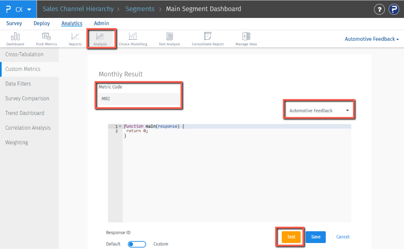Screen dimensions: 404x250
Task: Switch to the Admin tab
Action: [x=101, y=23]
